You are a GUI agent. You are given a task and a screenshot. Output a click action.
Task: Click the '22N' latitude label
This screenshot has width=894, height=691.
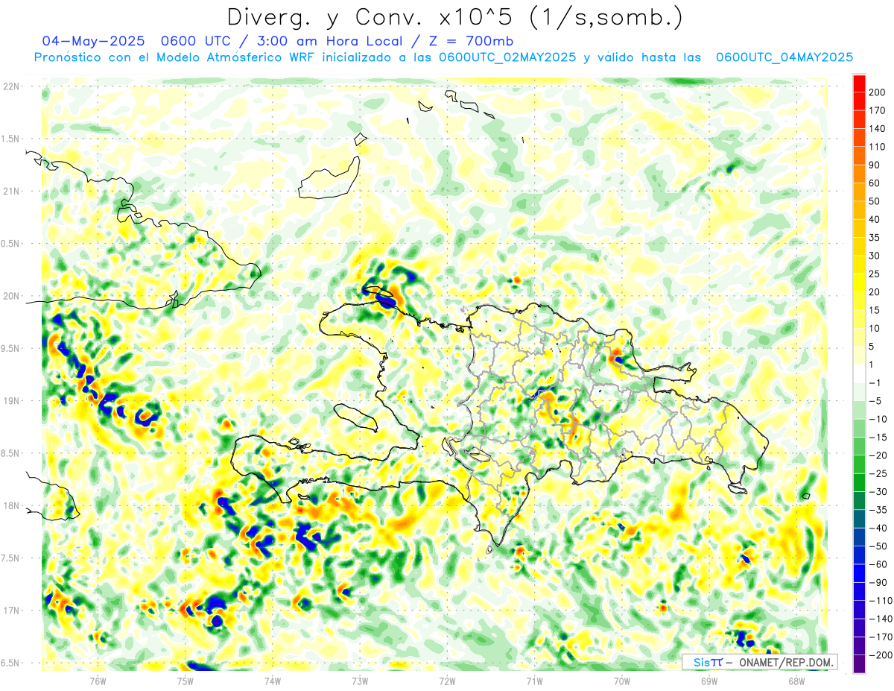point(11,86)
